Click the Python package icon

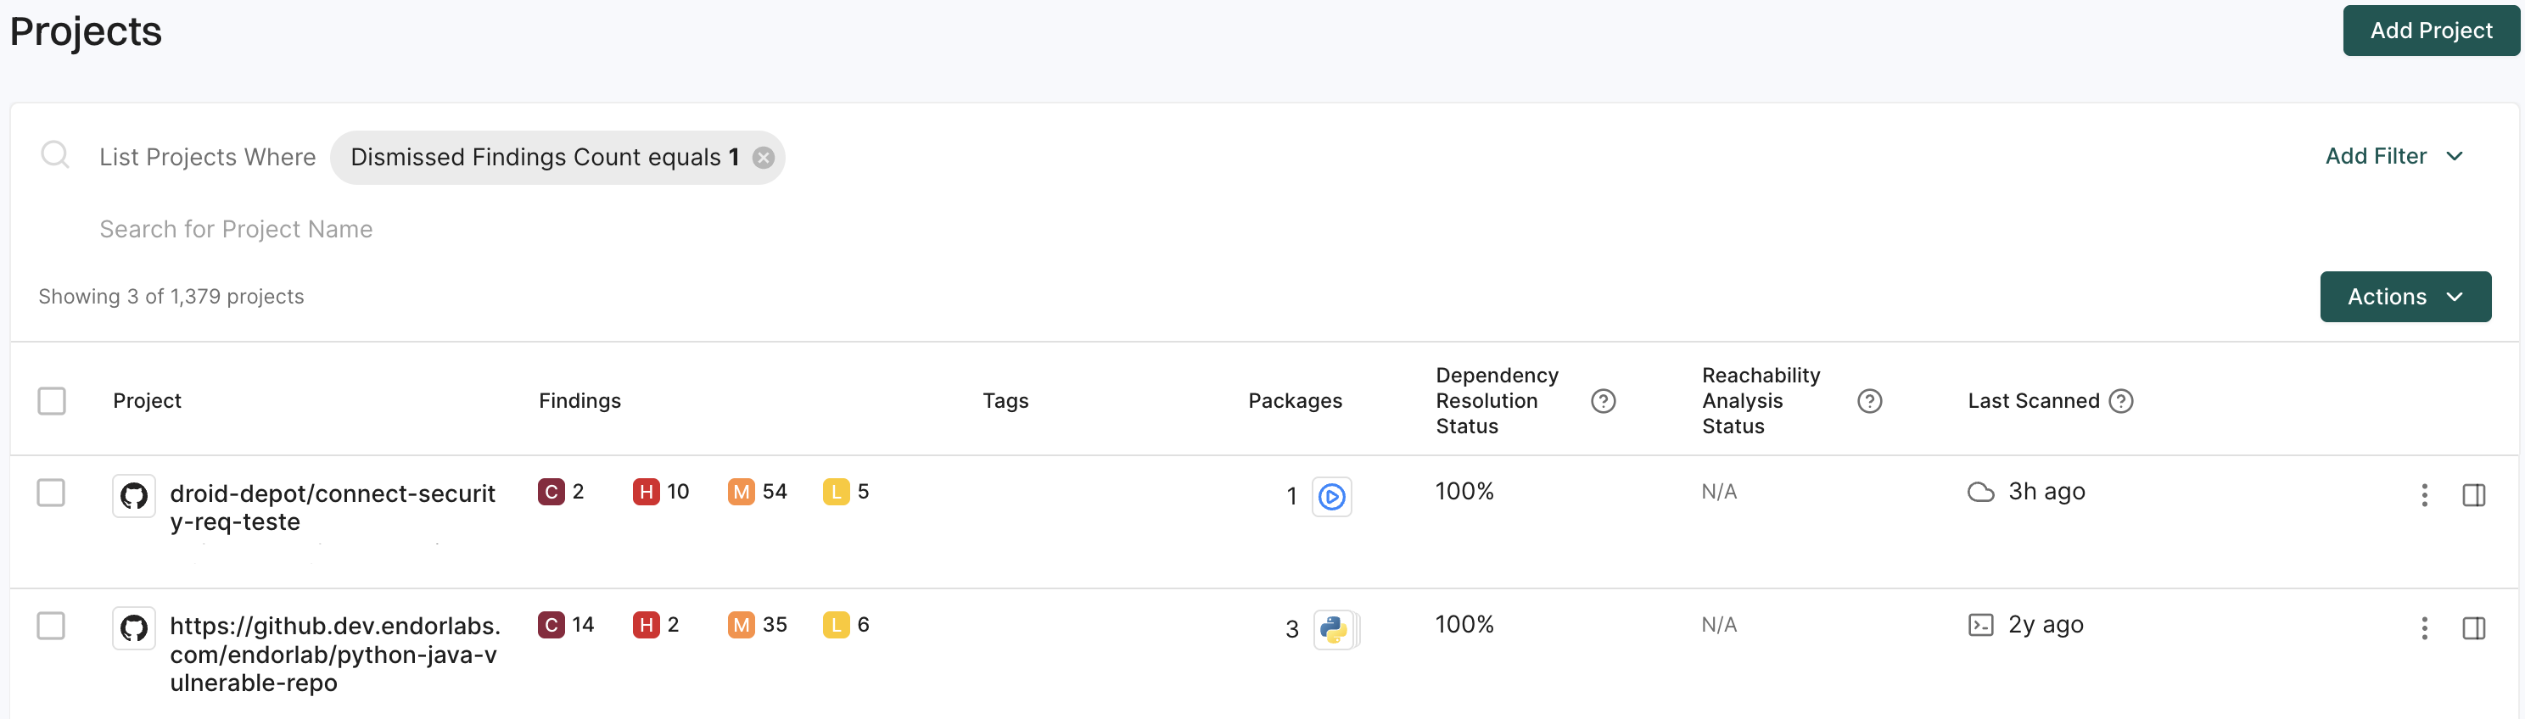point(1333,630)
